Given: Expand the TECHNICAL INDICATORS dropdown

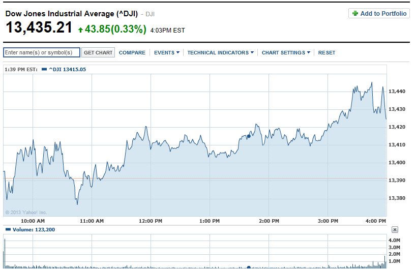Looking at the screenshot, I should [x=221, y=52].
